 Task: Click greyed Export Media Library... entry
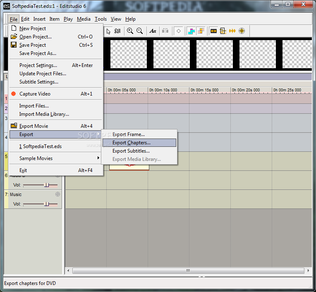[139, 159]
